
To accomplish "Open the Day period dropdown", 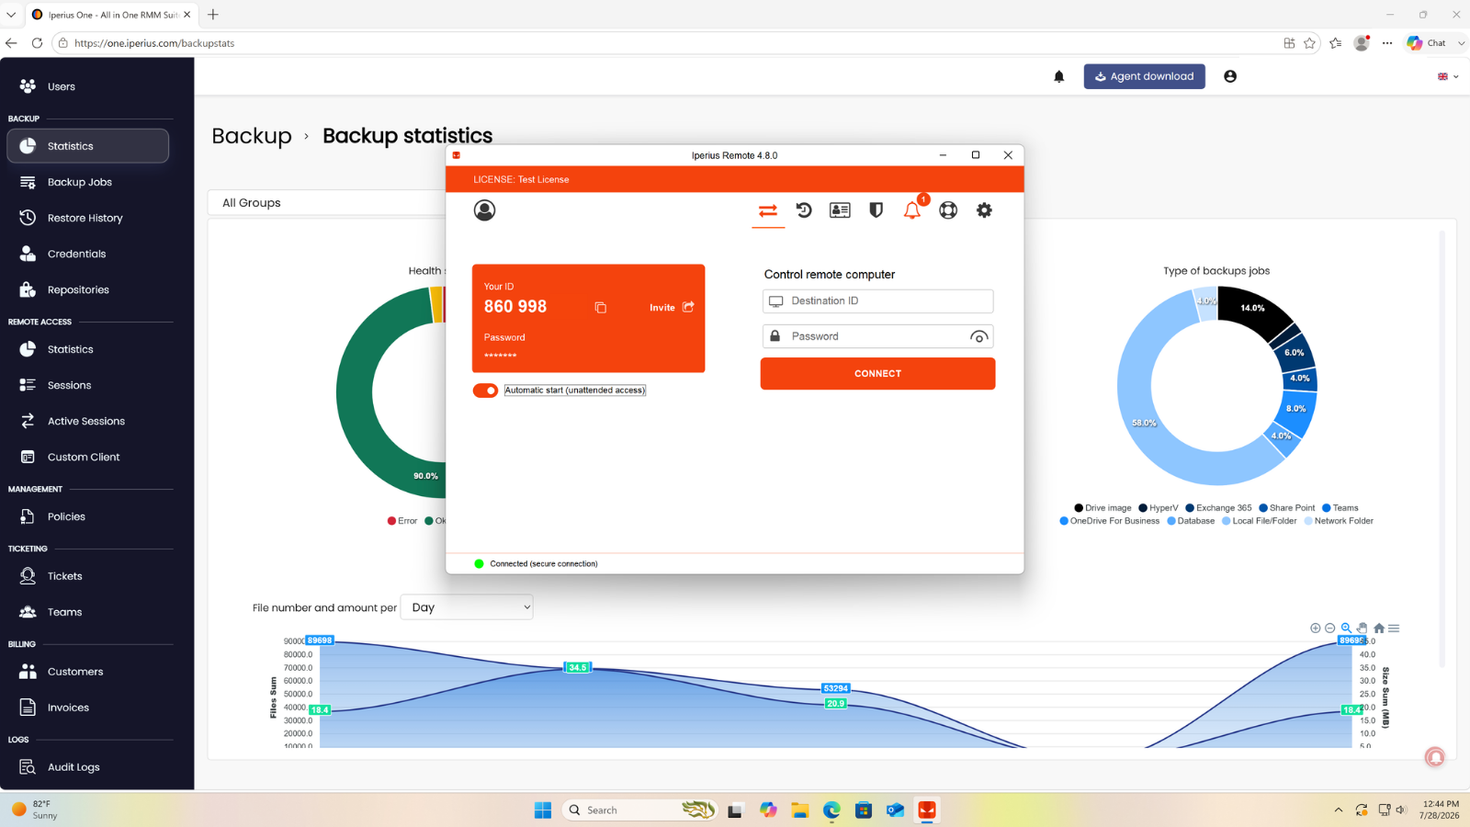I will (467, 607).
